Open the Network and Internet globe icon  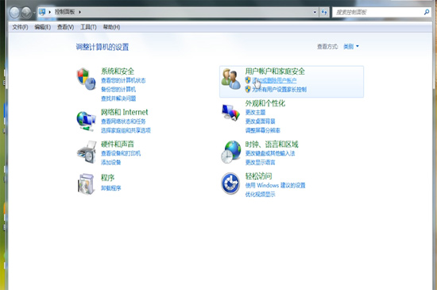click(x=86, y=121)
